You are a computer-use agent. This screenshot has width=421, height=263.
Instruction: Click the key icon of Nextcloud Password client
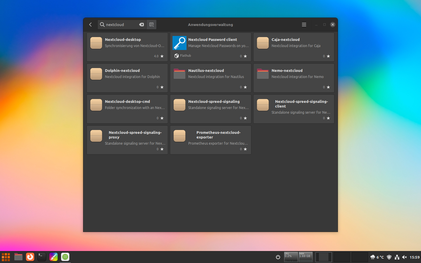tap(179, 43)
